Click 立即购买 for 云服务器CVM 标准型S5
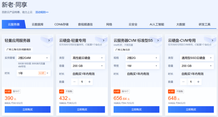This screenshot has height=117, width=218. (136, 109)
